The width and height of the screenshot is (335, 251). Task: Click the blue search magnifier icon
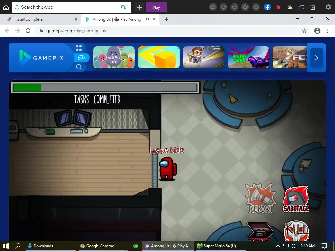pos(123,7)
